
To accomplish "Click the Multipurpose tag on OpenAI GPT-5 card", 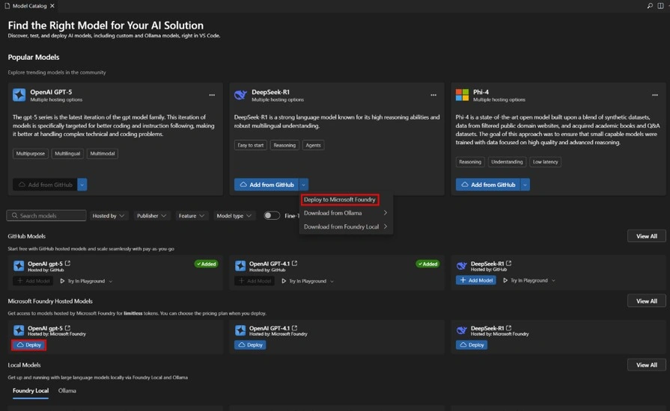I will coord(31,153).
